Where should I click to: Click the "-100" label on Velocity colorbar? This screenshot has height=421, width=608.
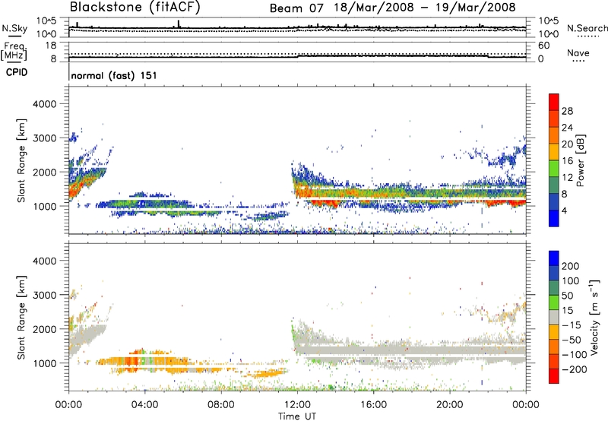(x=574, y=355)
